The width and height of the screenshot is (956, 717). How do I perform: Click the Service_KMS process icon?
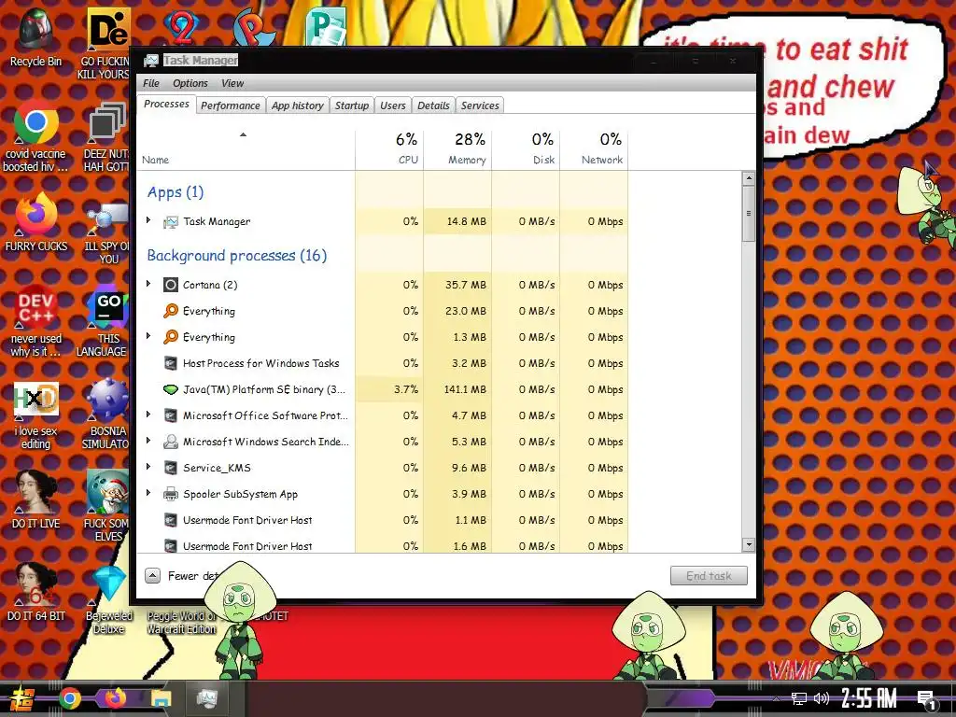pyautogui.click(x=171, y=468)
